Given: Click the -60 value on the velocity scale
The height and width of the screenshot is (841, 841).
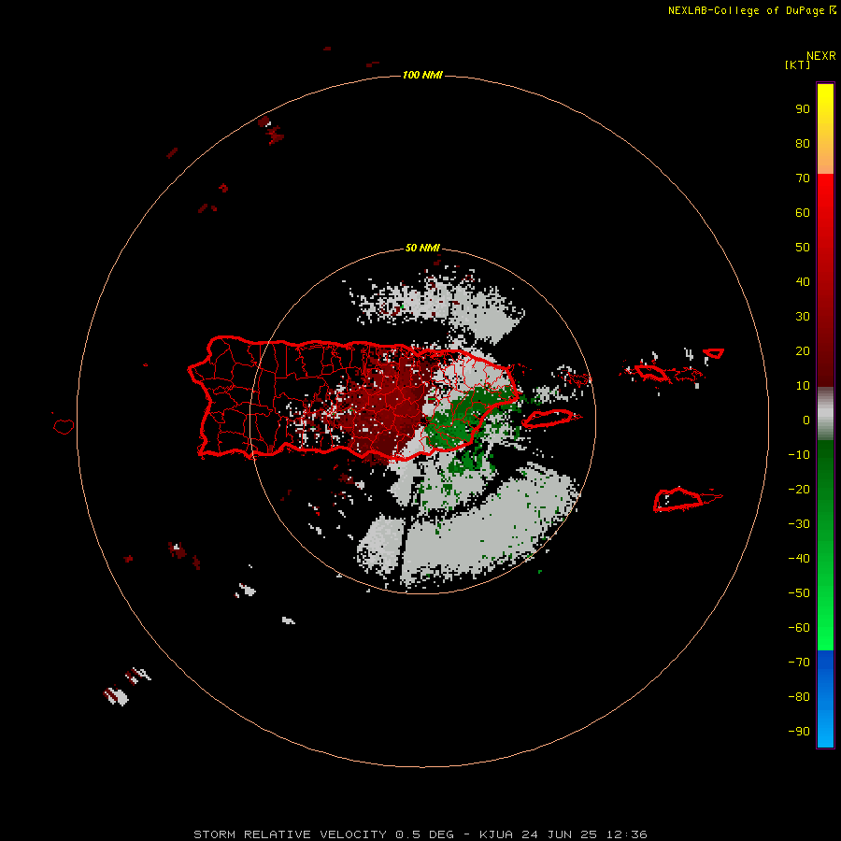Looking at the screenshot, I should tap(799, 628).
